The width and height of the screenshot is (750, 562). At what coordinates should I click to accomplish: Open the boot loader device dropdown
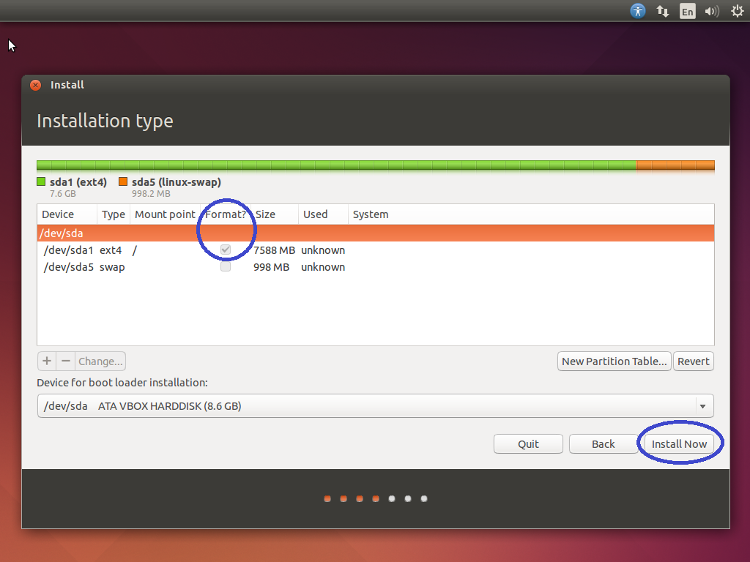702,406
